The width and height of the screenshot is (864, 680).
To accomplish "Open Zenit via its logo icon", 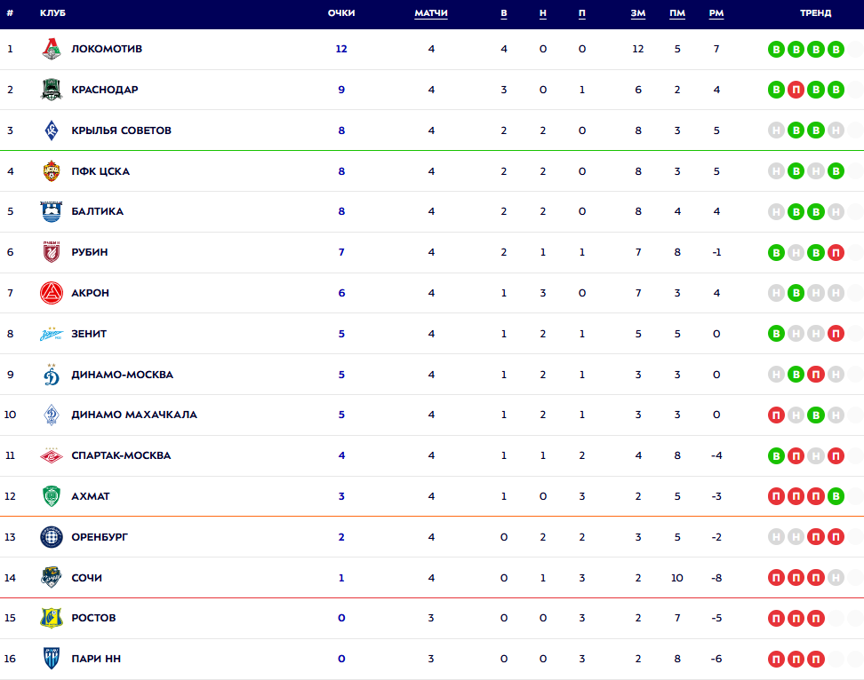I will point(52,334).
